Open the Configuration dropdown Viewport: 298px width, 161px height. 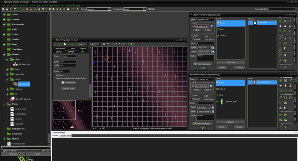coord(134,9)
